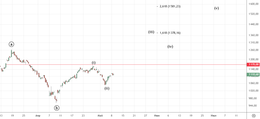Select the (v) wave projection label
Image resolution: width=260 pixels, height=119 pixels.
click(x=216, y=8)
